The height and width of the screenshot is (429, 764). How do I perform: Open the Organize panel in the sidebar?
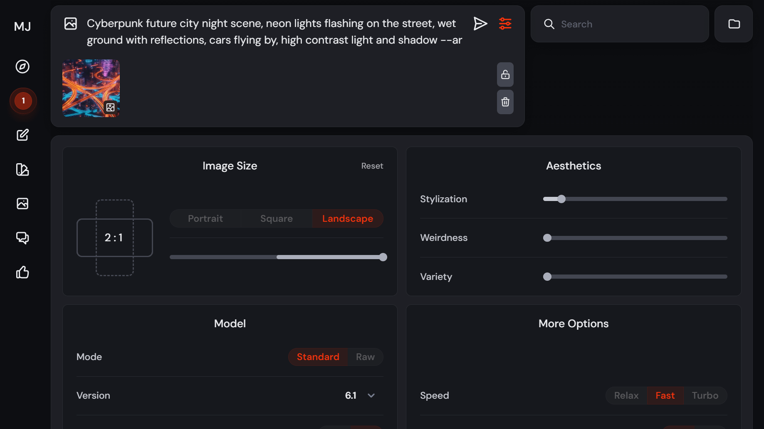23,170
